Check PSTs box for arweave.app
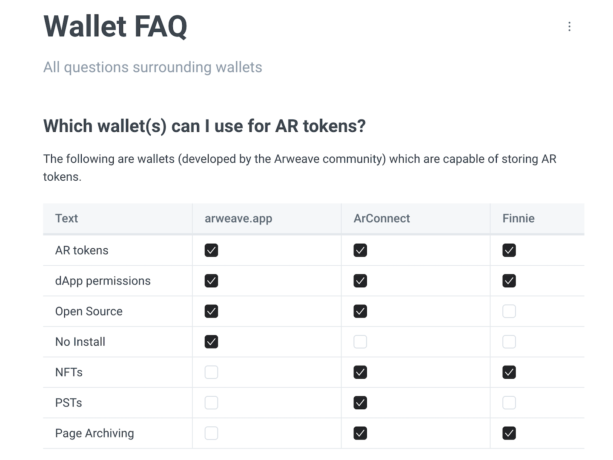The width and height of the screenshot is (613, 460). (x=211, y=403)
